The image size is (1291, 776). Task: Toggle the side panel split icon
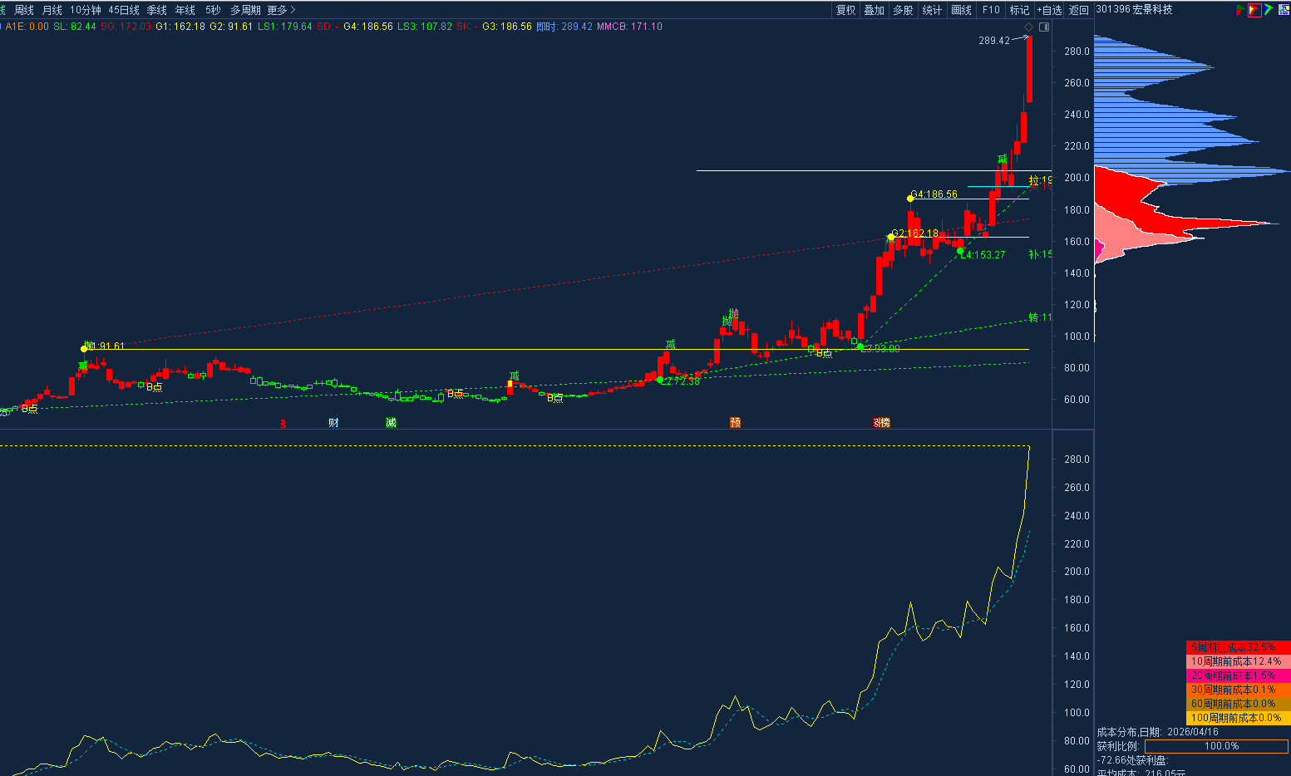click(1044, 27)
